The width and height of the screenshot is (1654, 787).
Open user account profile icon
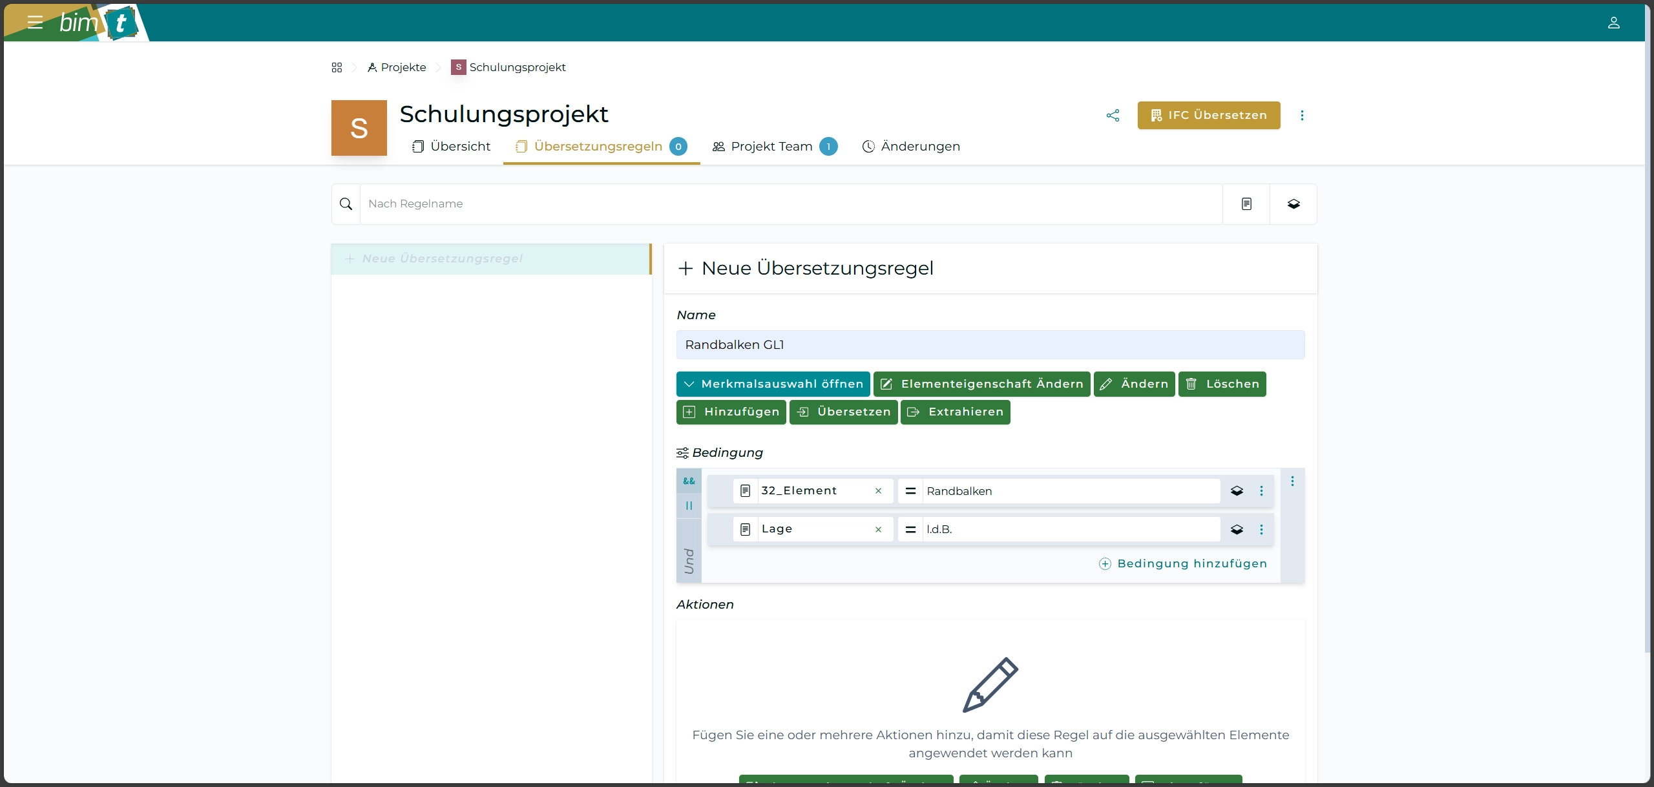1613,23
